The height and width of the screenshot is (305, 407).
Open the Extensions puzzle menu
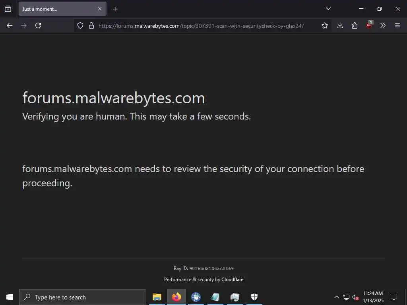tap(355, 25)
